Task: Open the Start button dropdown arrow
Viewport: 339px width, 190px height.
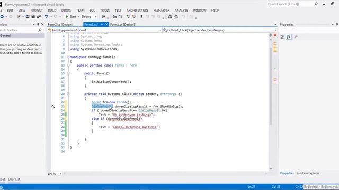Action: (78, 17)
